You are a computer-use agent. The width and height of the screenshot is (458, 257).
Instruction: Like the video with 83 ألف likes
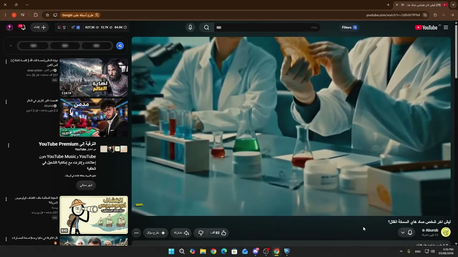(x=218, y=233)
